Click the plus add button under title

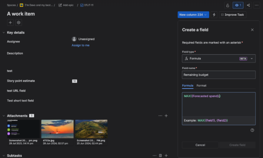click(10, 22)
